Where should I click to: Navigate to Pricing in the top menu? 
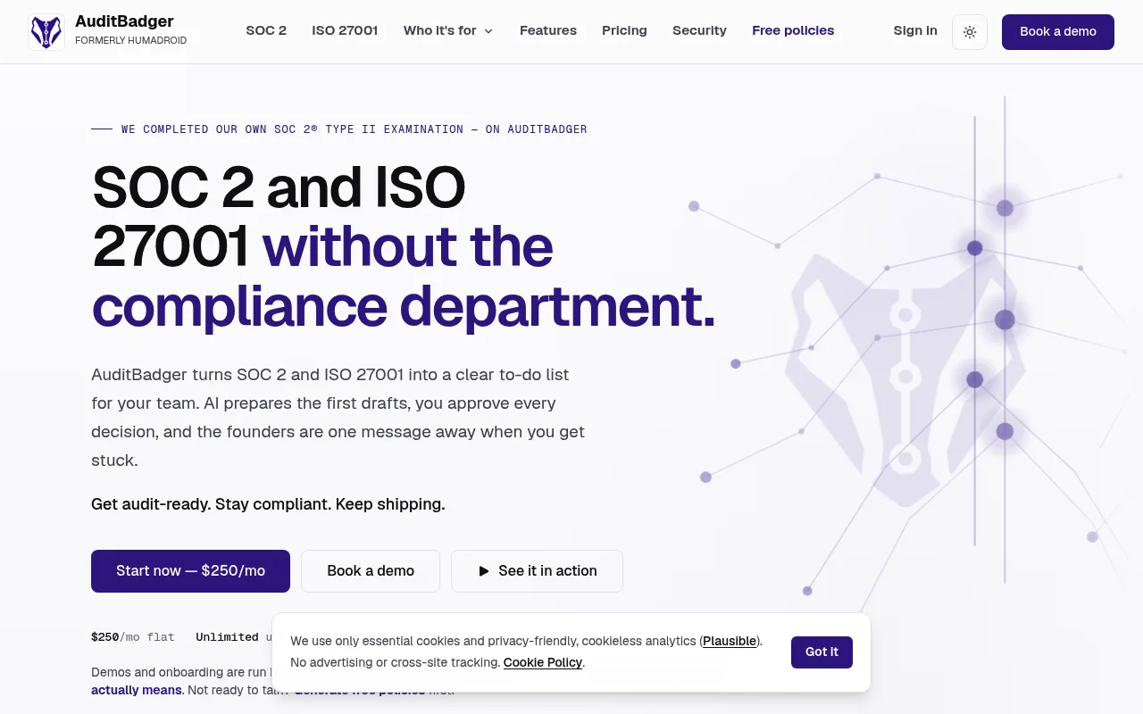tap(624, 30)
